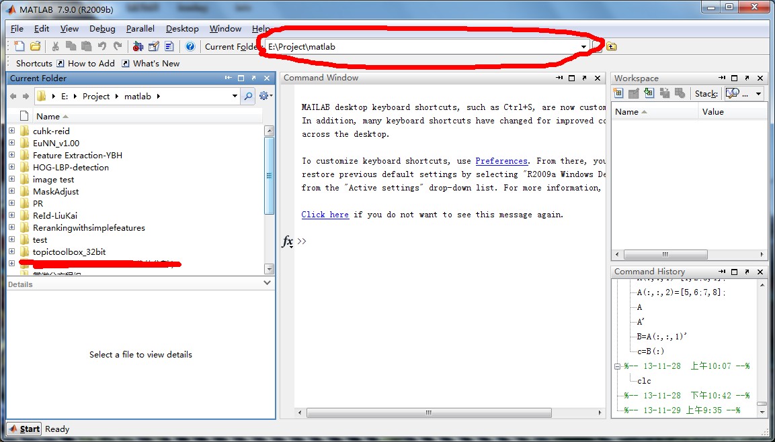Click the Redo arrow icon
The width and height of the screenshot is (775, 442).
tap(118, 46)
